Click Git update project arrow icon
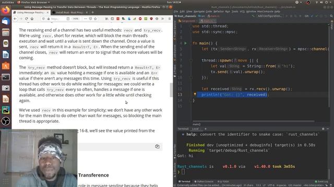This screenshot has height=187, width=334. click(312, 16)
